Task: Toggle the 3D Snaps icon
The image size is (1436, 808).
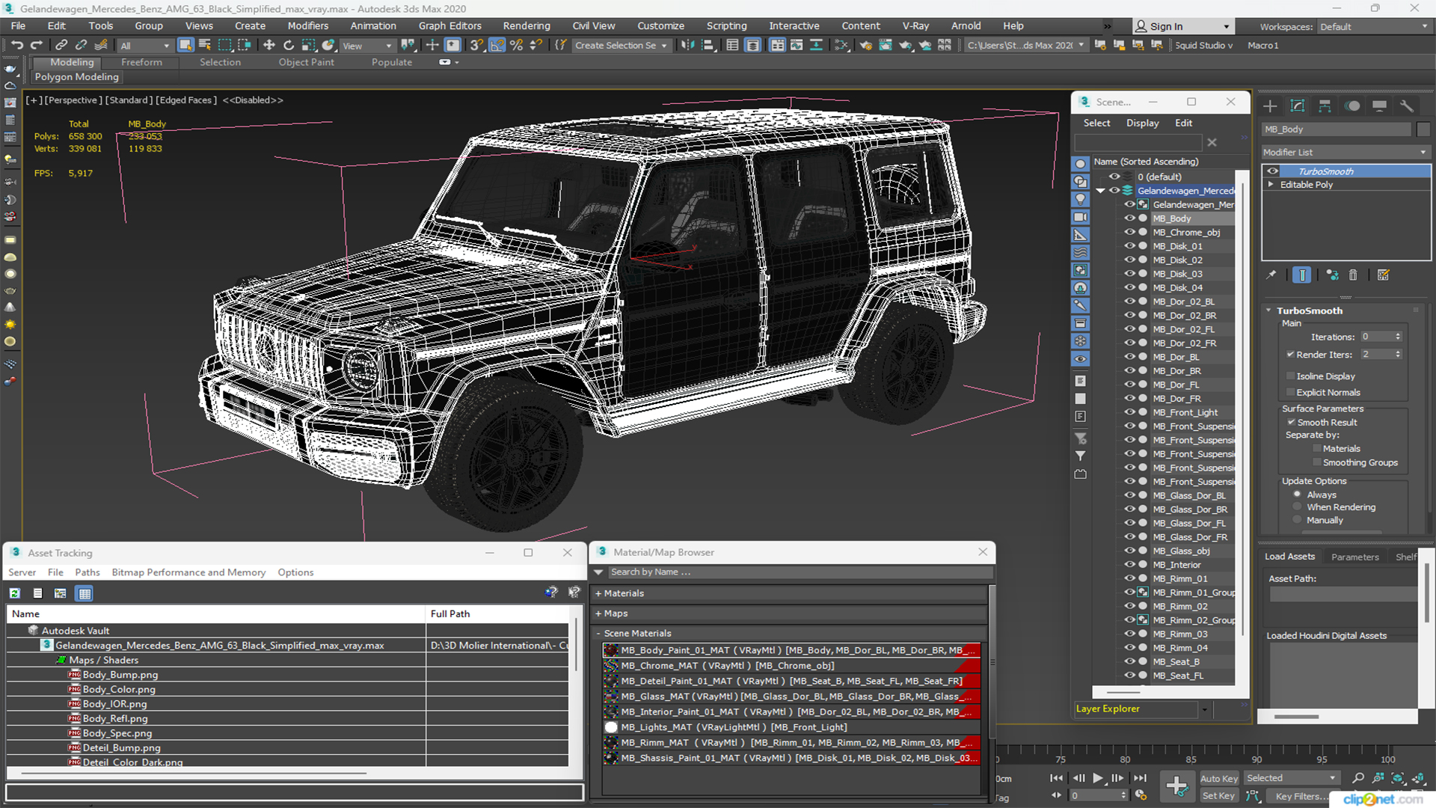Action: pos(476,46)
